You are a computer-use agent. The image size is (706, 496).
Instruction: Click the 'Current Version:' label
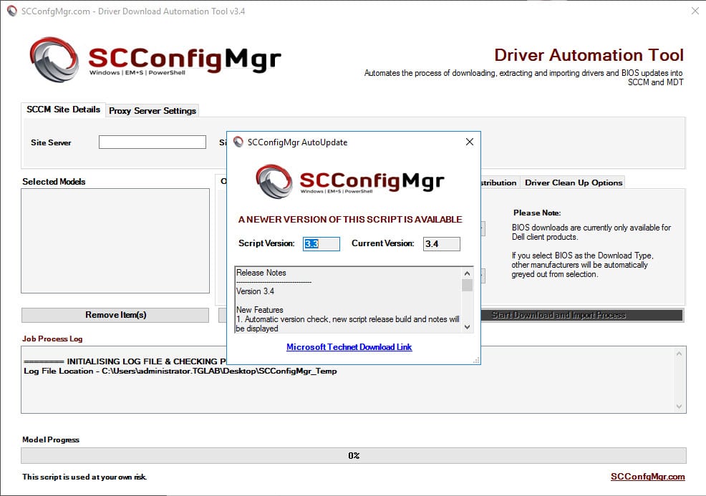coord(383,243)
